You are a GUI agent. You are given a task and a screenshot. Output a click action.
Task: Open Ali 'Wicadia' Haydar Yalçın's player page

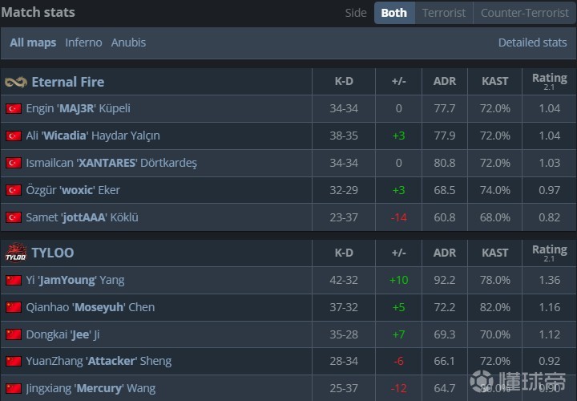point(93,136)
